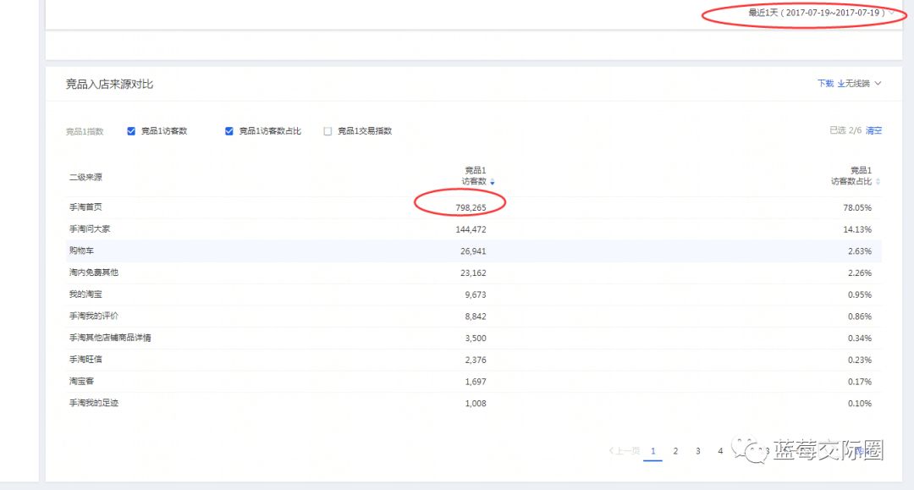
Task: Open the 无线端 terminal dropdown
Action: [863, 84]
